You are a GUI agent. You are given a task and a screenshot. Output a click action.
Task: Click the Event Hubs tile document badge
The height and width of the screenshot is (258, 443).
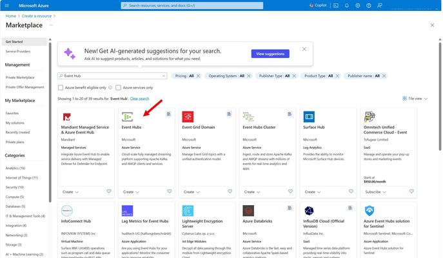click(x=168, y=114)
